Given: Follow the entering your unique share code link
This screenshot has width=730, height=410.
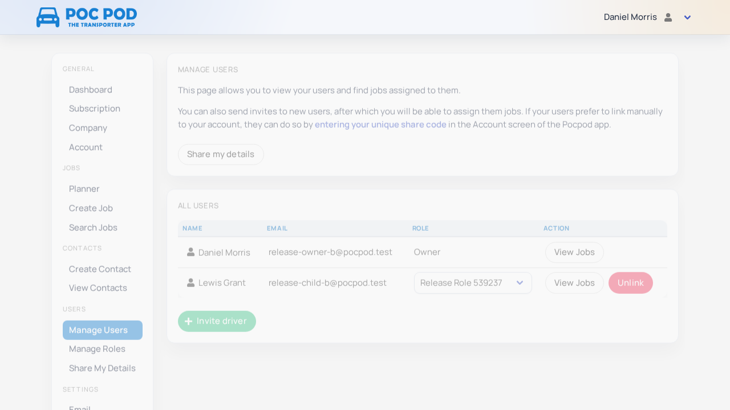Looking at the screenshot, I should [380, 124].
